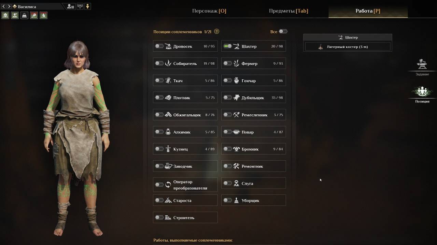Switch to the Персонаж tab
The width and height of the screenshot is (437, 245).
209,11
